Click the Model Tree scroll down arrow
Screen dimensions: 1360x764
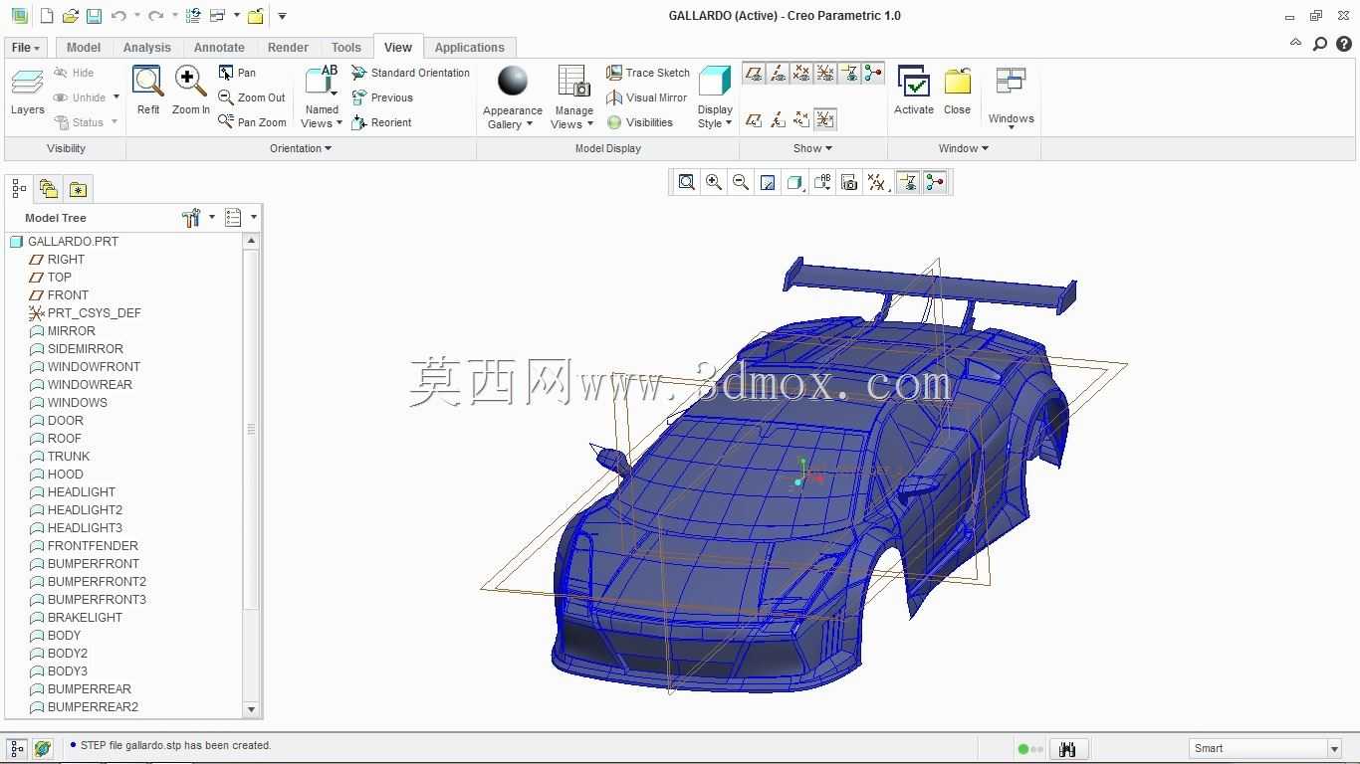pyautogui.click(x=251, y=709)
